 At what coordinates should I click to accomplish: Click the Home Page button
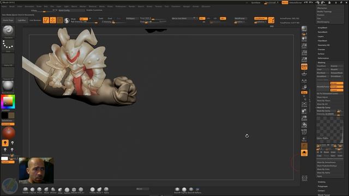(x=8, y=20)
